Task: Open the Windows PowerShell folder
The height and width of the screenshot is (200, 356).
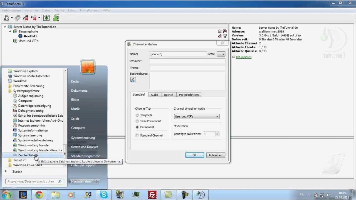Action: [28, 165]
